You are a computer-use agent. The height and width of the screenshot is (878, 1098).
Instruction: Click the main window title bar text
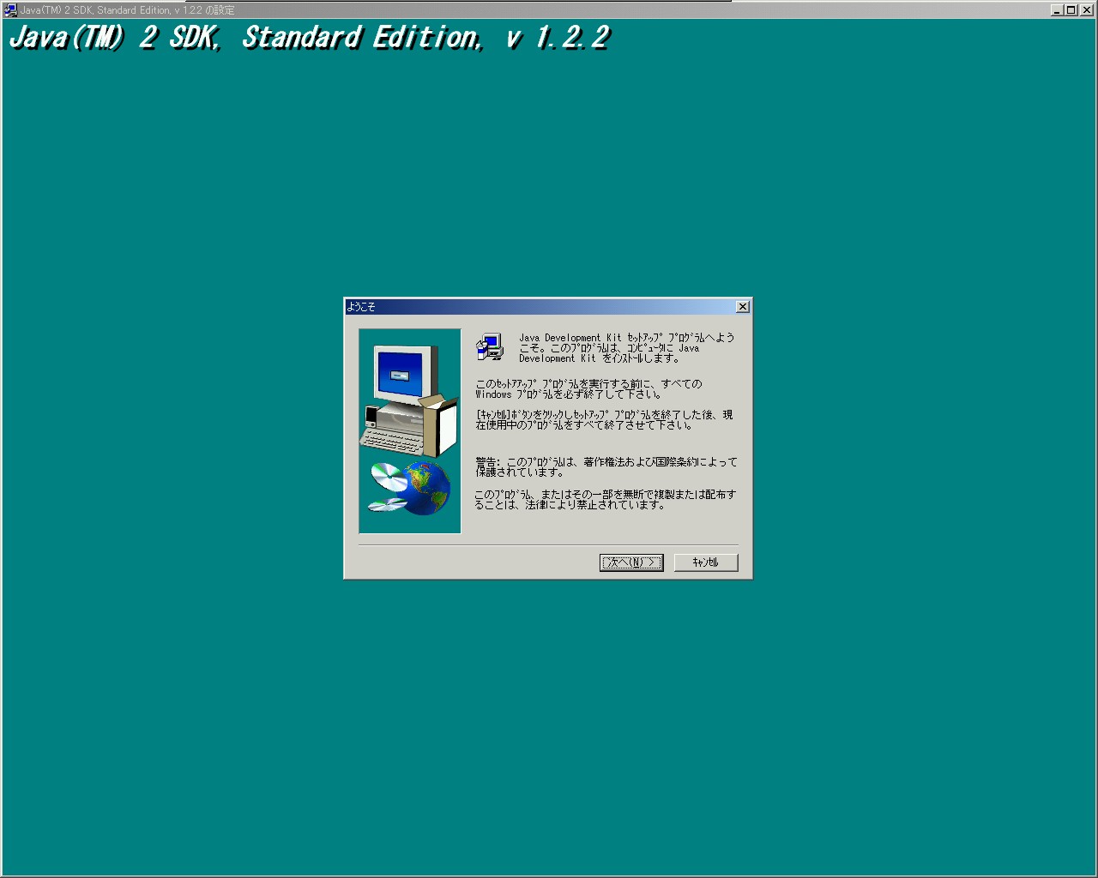pyautogui.click(x=127, y=10)
